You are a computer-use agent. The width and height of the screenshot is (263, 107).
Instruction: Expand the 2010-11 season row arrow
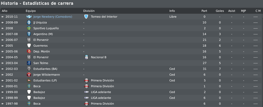[x=3, y=17]
